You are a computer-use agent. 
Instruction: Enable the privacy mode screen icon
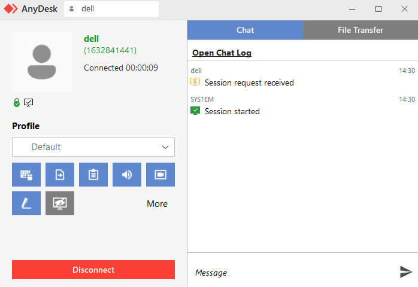(60, 203)
